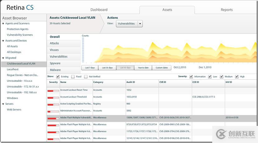Click the 2010-A-0158 IAV ID cell
This screenshot has height=143, width=258.
(x=232, y=118)
